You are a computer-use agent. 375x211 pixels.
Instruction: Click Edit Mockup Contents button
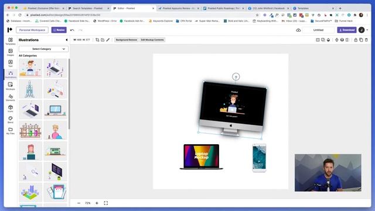(x=152, y=40)
